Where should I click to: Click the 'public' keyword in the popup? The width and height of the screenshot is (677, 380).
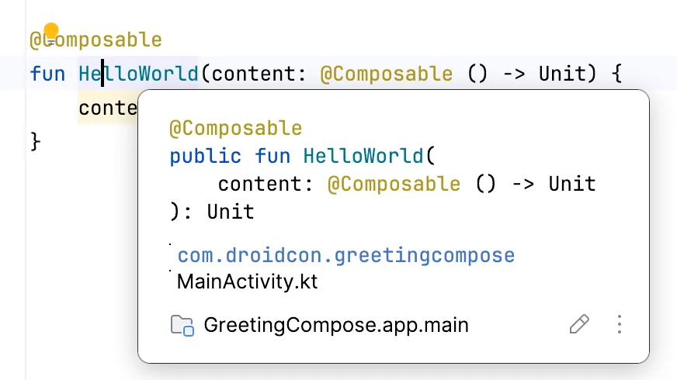click(x=205, y=156)
